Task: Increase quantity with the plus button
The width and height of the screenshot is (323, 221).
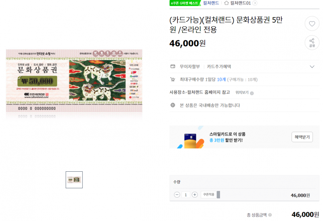Action: coord(195,195)
